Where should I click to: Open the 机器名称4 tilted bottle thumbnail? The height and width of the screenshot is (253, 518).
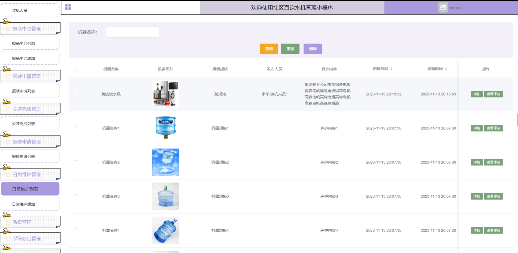click(x=165, y=230)
